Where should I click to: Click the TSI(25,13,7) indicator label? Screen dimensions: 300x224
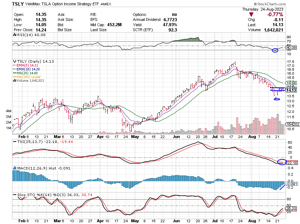(x=30, y=142)
